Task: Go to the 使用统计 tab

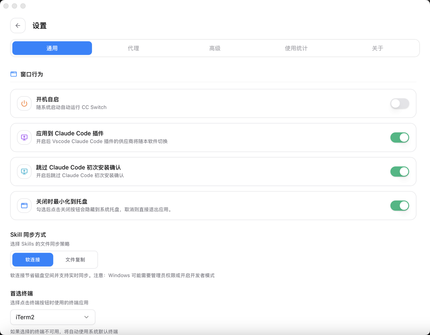Action: (x=296, y=48)
